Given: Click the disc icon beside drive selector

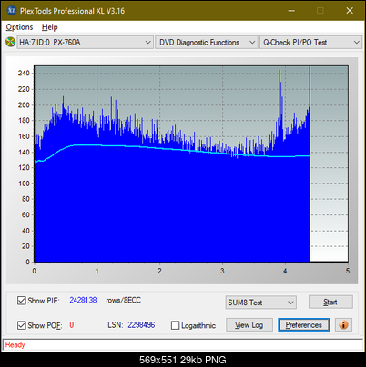Looking at the screenshot, I should coord(10,42).
